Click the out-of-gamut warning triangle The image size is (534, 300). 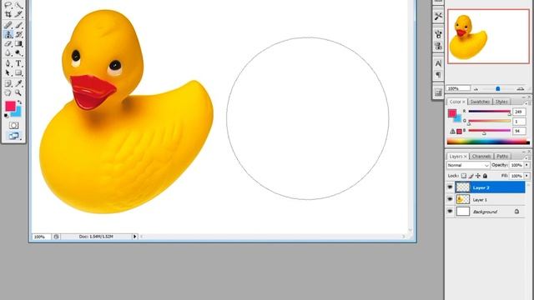[452, 132]
